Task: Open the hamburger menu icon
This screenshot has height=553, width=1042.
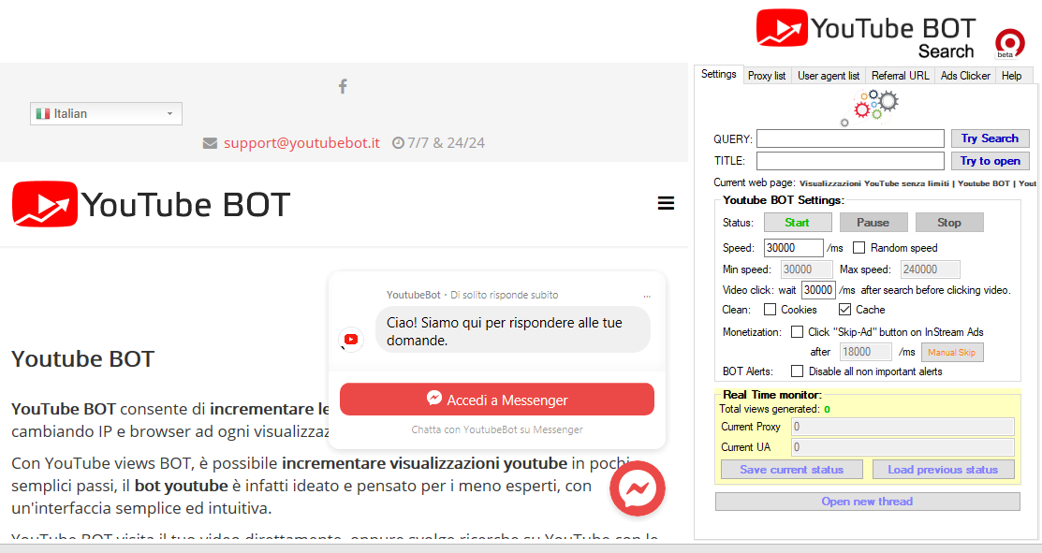Action: tap(666, 203)
